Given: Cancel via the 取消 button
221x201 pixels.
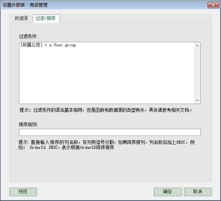Looking at the screenshot, I should pyautogui.click(x=198, y=192).
